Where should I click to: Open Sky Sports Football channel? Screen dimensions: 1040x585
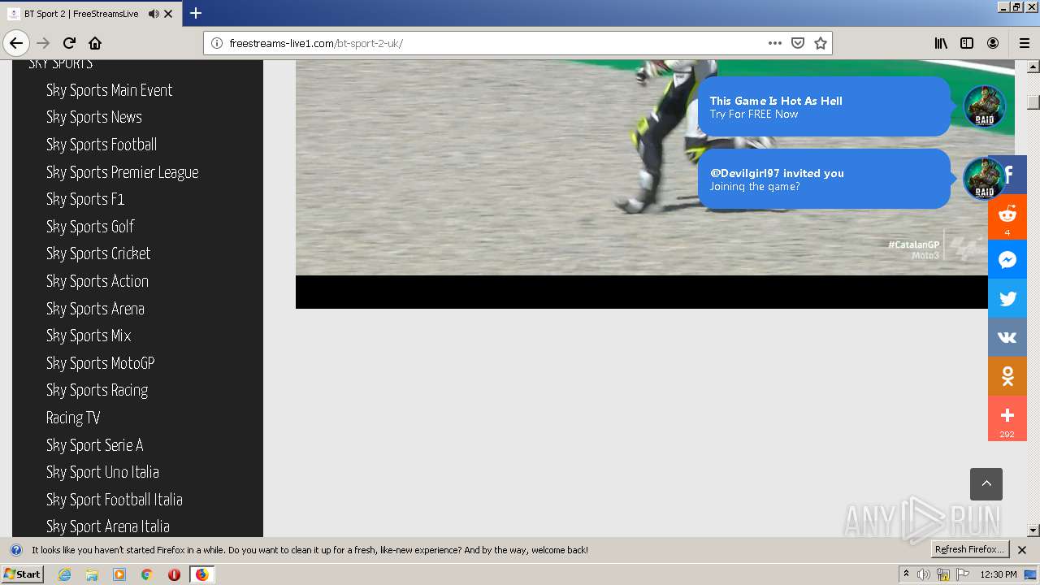(x=102, y=145)
